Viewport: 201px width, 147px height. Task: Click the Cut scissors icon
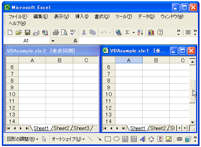84,32
